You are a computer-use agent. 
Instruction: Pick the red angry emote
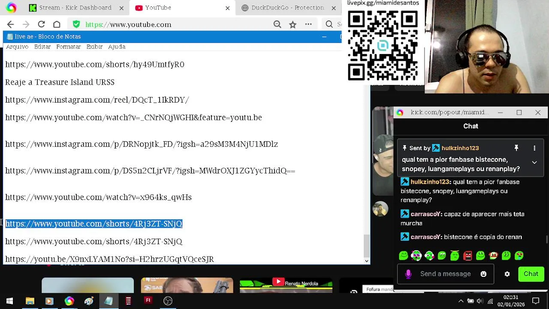click(468, 256)
